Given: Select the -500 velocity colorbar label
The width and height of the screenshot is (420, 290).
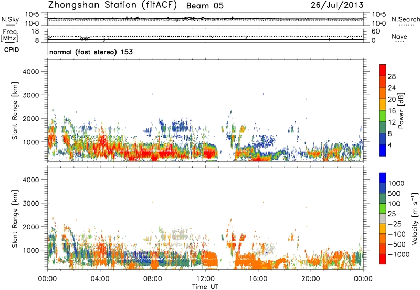Looking at the screenshot, I should 396,244.
